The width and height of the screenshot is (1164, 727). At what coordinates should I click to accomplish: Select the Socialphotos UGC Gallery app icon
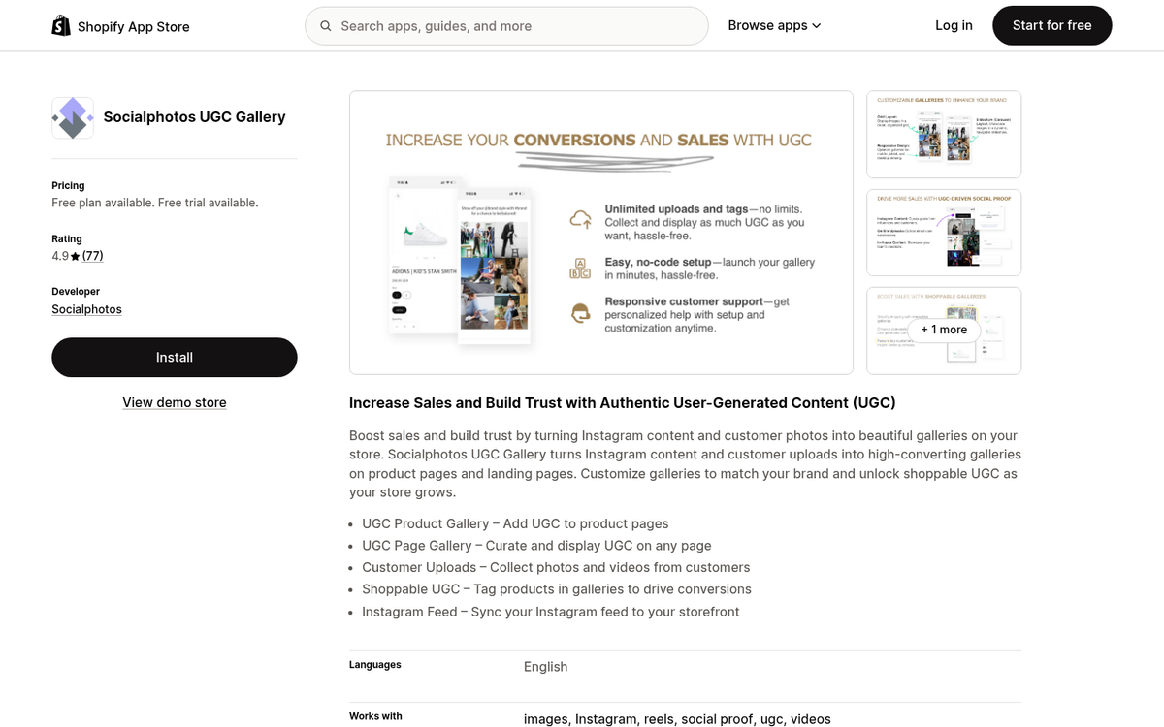[73, 117]
